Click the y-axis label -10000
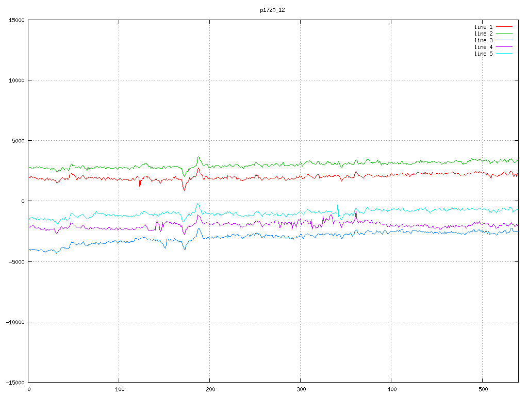 coord(15,322)
